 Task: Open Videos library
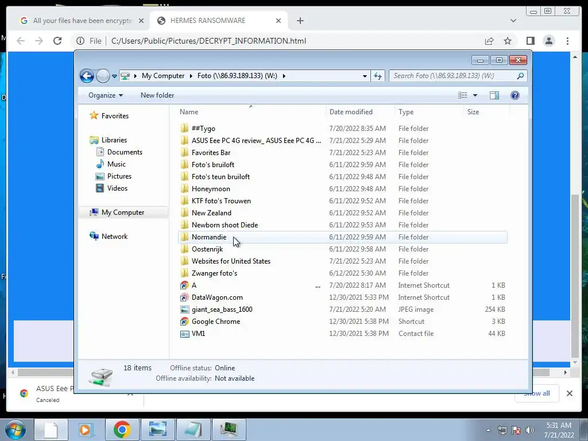pos(112,188)
